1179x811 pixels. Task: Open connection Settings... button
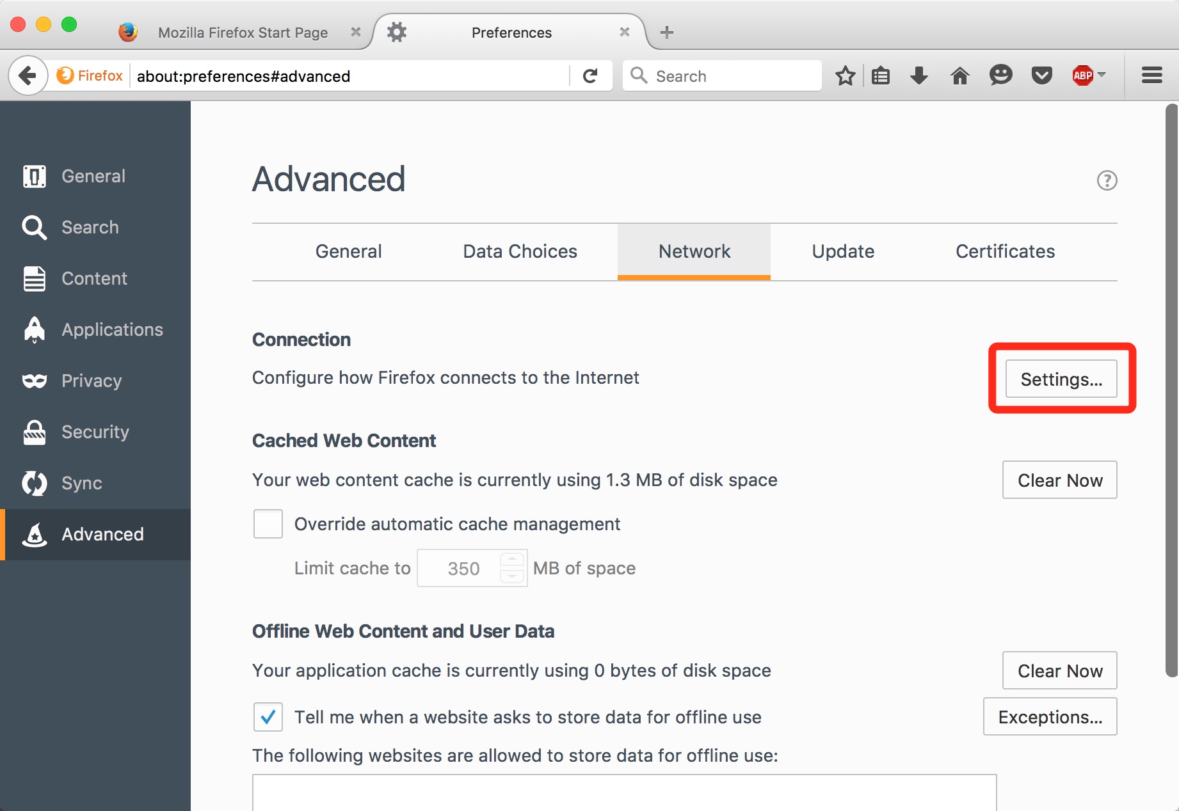[1061, 379]
